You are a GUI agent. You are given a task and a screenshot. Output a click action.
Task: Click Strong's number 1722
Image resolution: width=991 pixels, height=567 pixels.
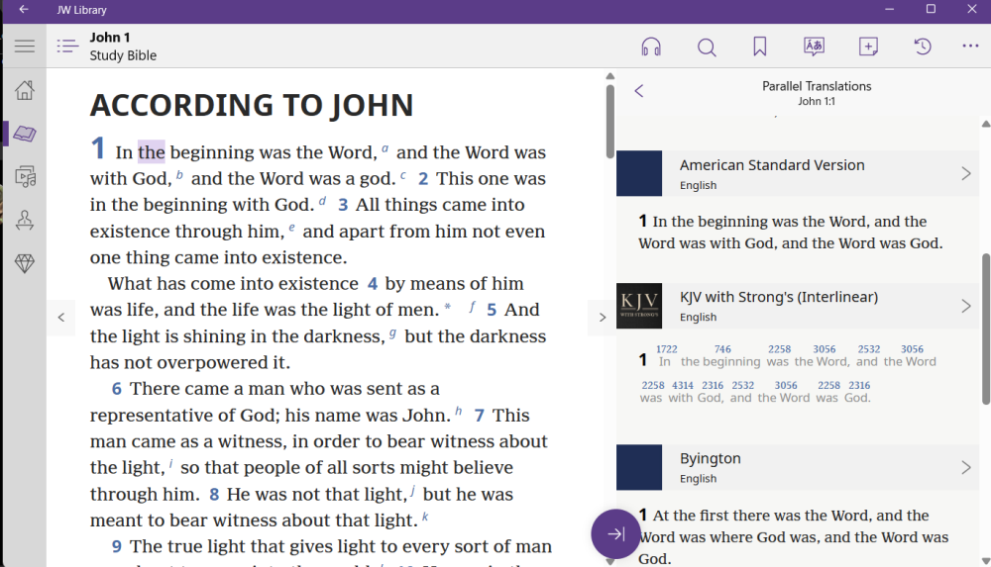tap(666, 349)
